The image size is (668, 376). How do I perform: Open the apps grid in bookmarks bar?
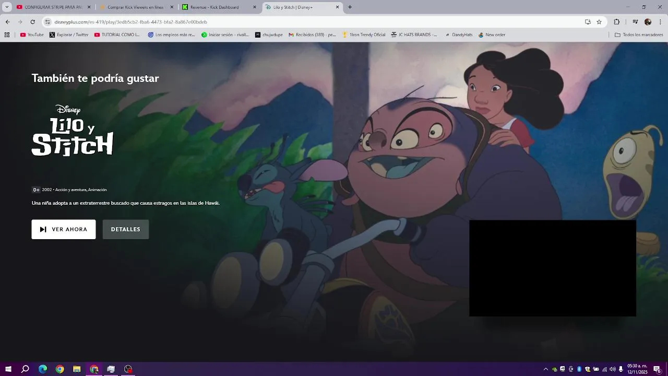(7, 35)
